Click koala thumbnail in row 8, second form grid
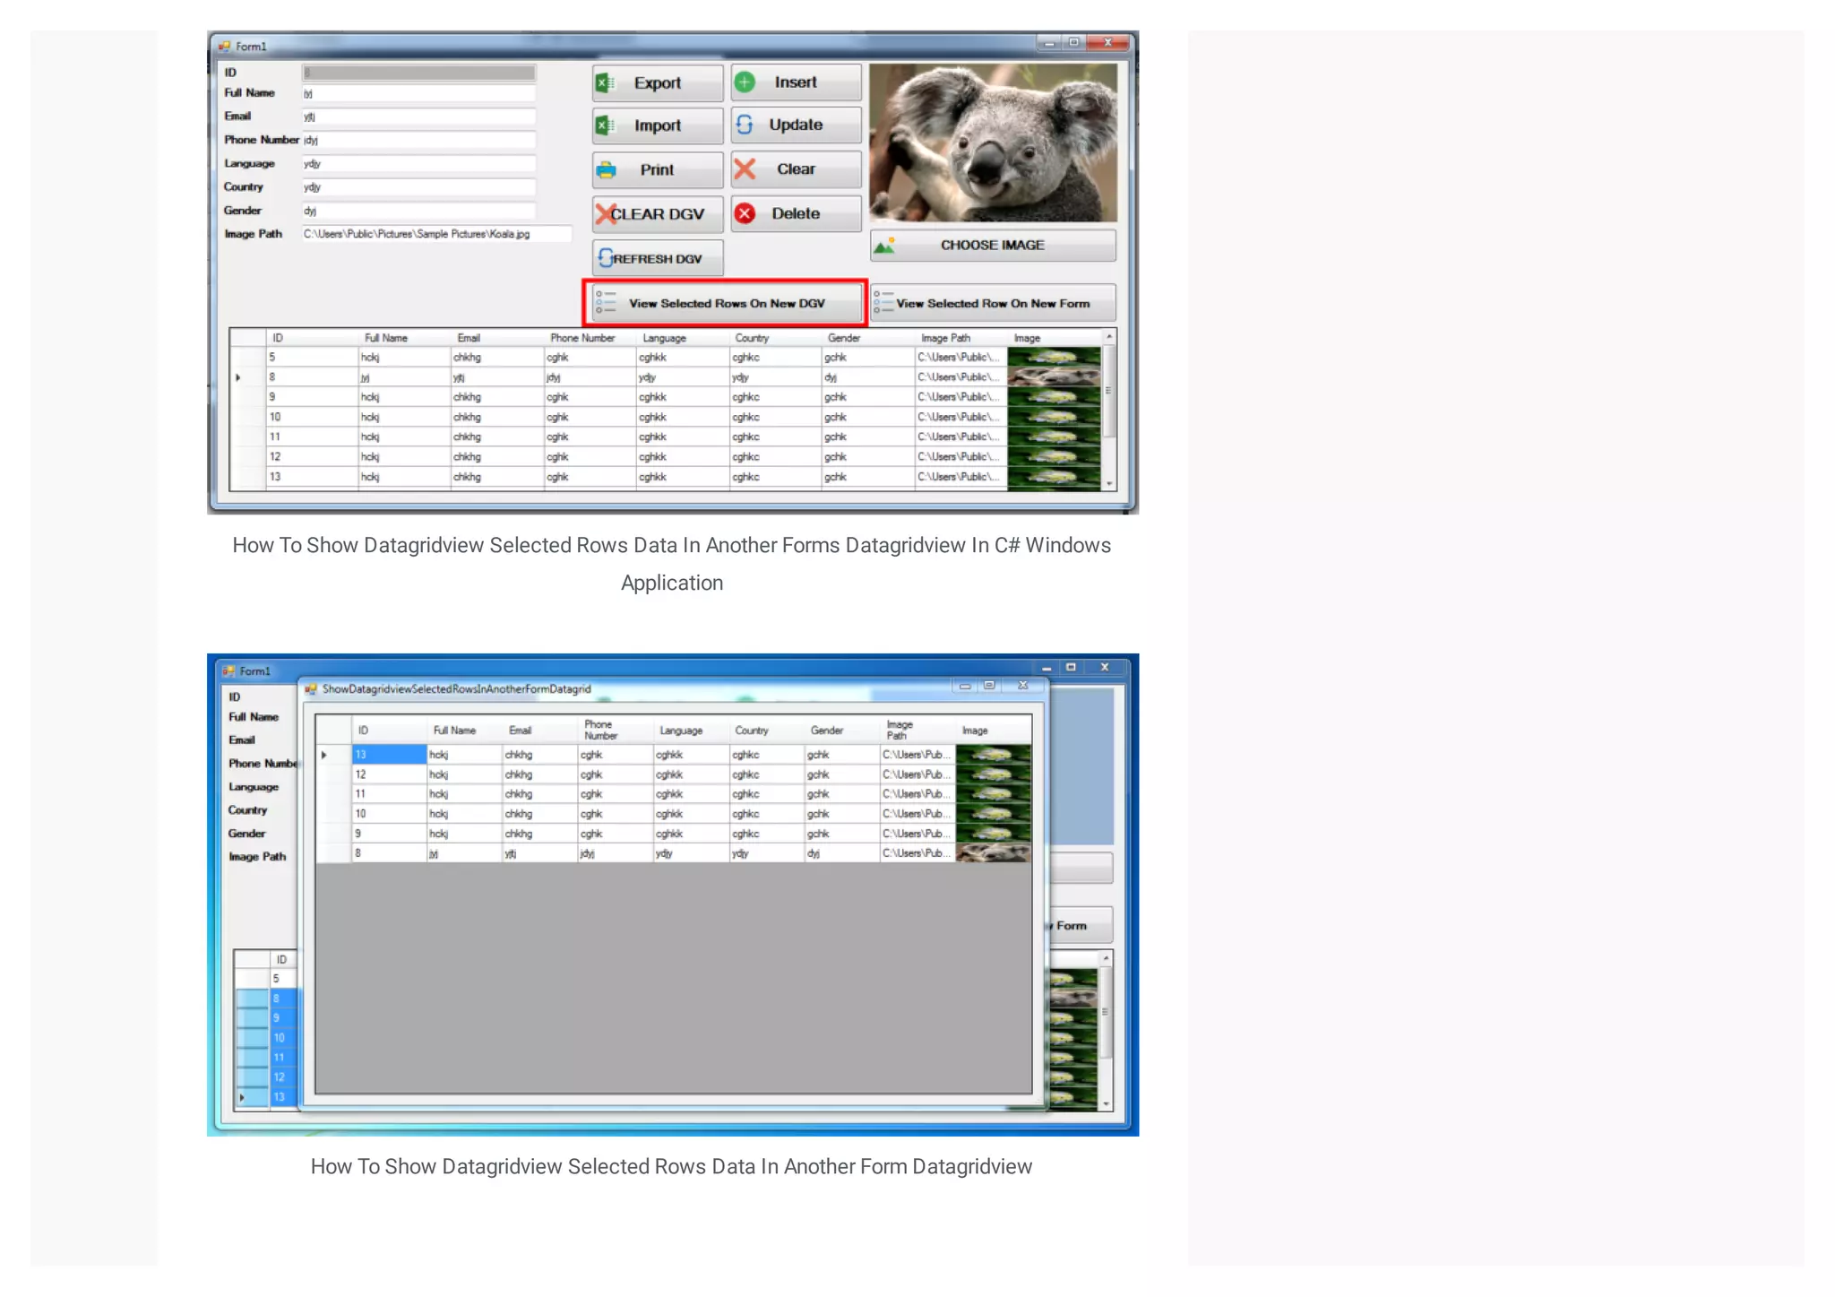 click(993, 853)
